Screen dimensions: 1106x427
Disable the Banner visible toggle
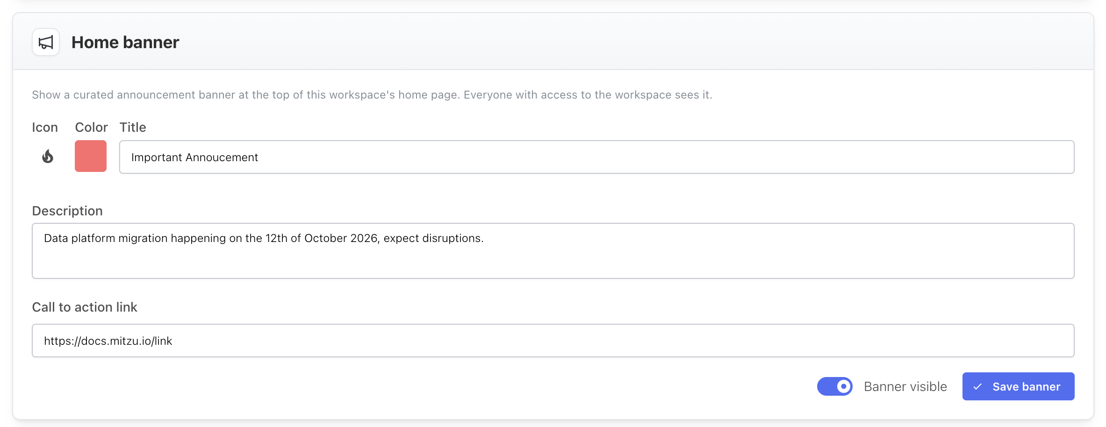click(835, 386)
